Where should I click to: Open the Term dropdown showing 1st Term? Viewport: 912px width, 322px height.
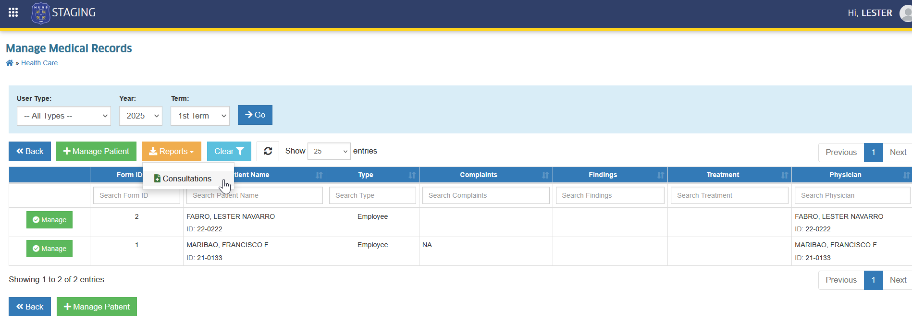point(200,116)
